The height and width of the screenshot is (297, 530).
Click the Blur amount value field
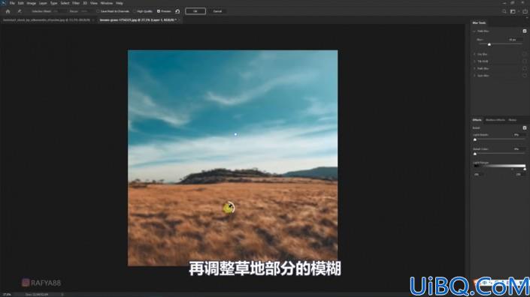(515, 40)
